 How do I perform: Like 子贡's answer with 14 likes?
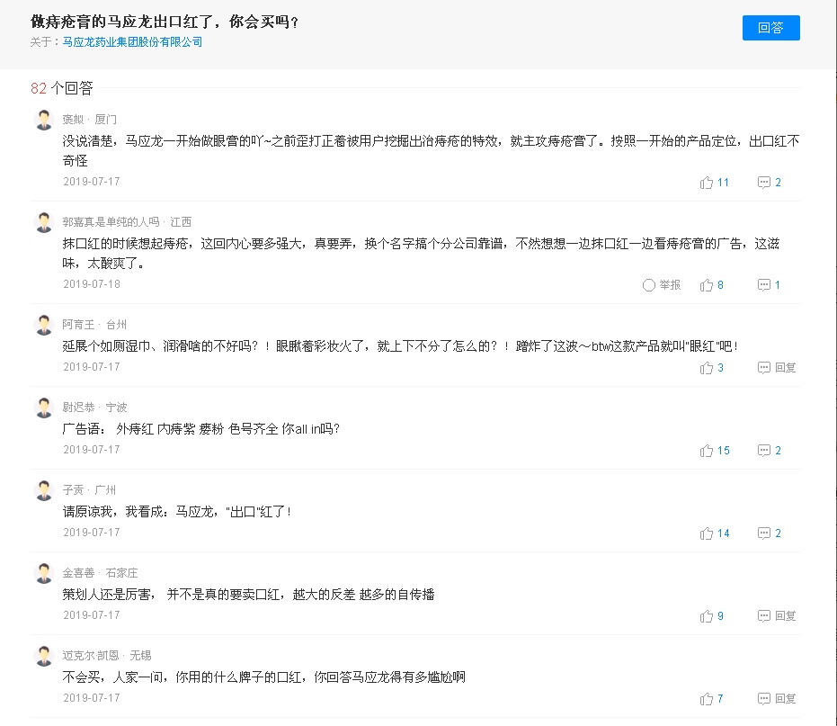pyautogui.click(x=715, y=533)
